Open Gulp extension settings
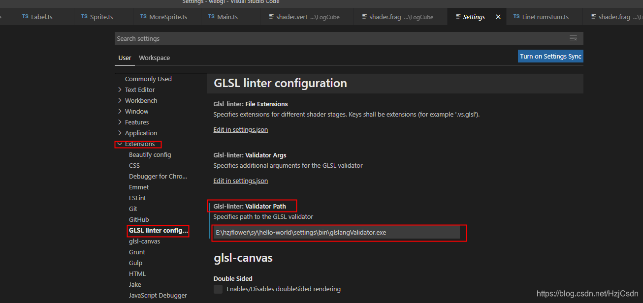The image size is (643, 303). pos(135,263)
